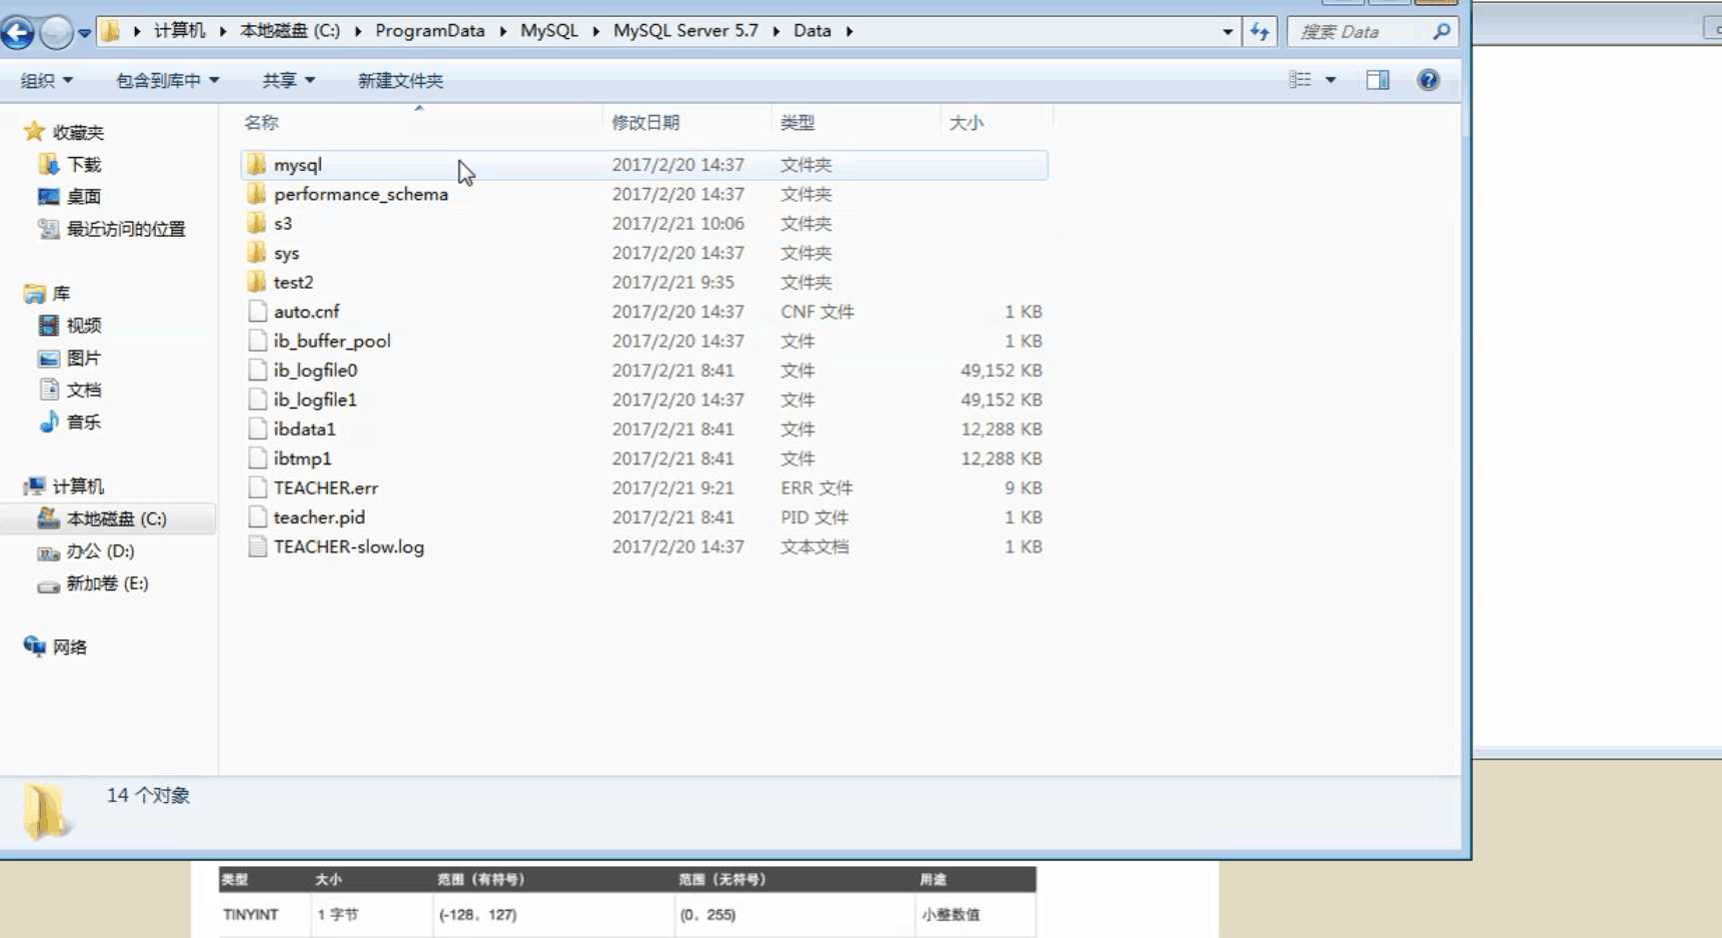Select MySQL in the address breadcrumb
The height and width of the screenshot is (938, 1722).
point(549,31)
